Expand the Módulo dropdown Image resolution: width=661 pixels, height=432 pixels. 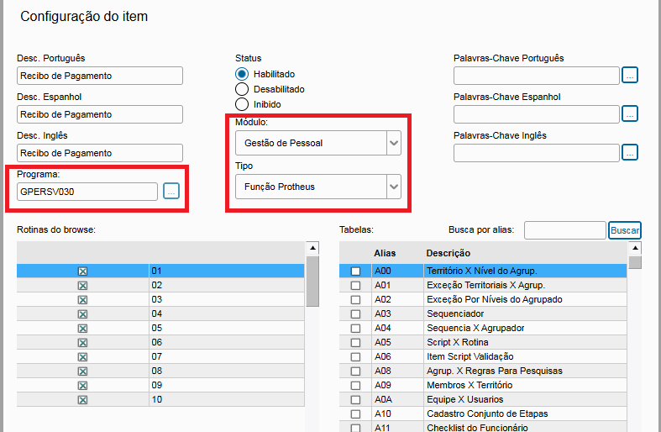click(393, 143)
